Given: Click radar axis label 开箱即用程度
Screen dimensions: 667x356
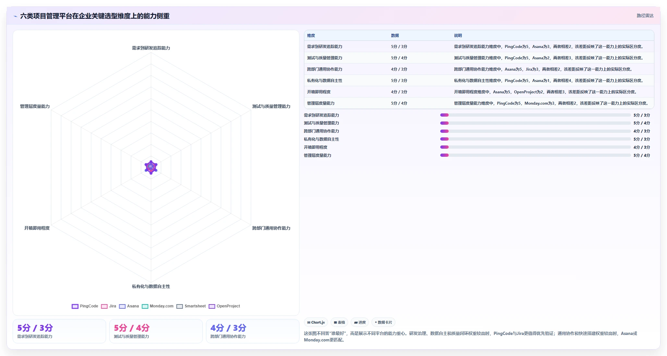Looking at the screenshot, I should (x=37, y=228).
